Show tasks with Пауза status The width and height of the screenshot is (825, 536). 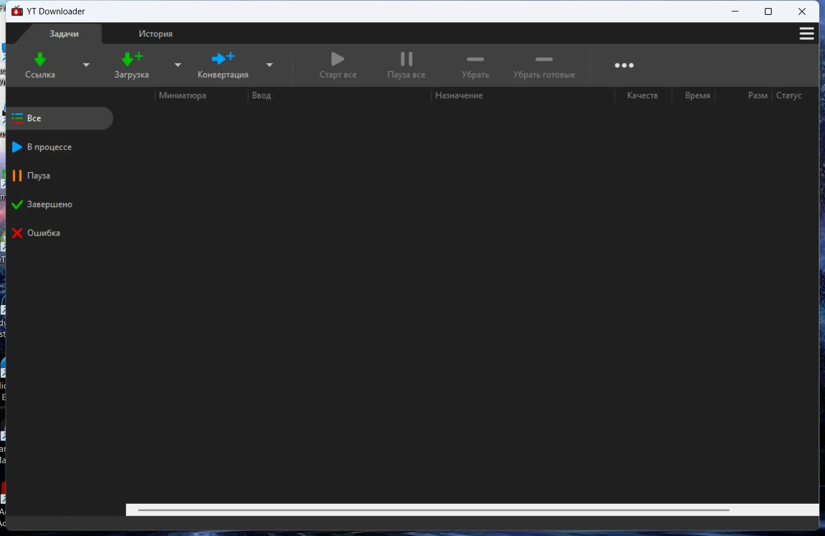pyautogui.click(x=38, y=176)
